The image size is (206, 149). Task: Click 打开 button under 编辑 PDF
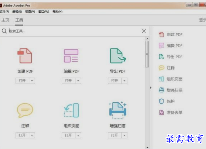[x=69, y=81]
